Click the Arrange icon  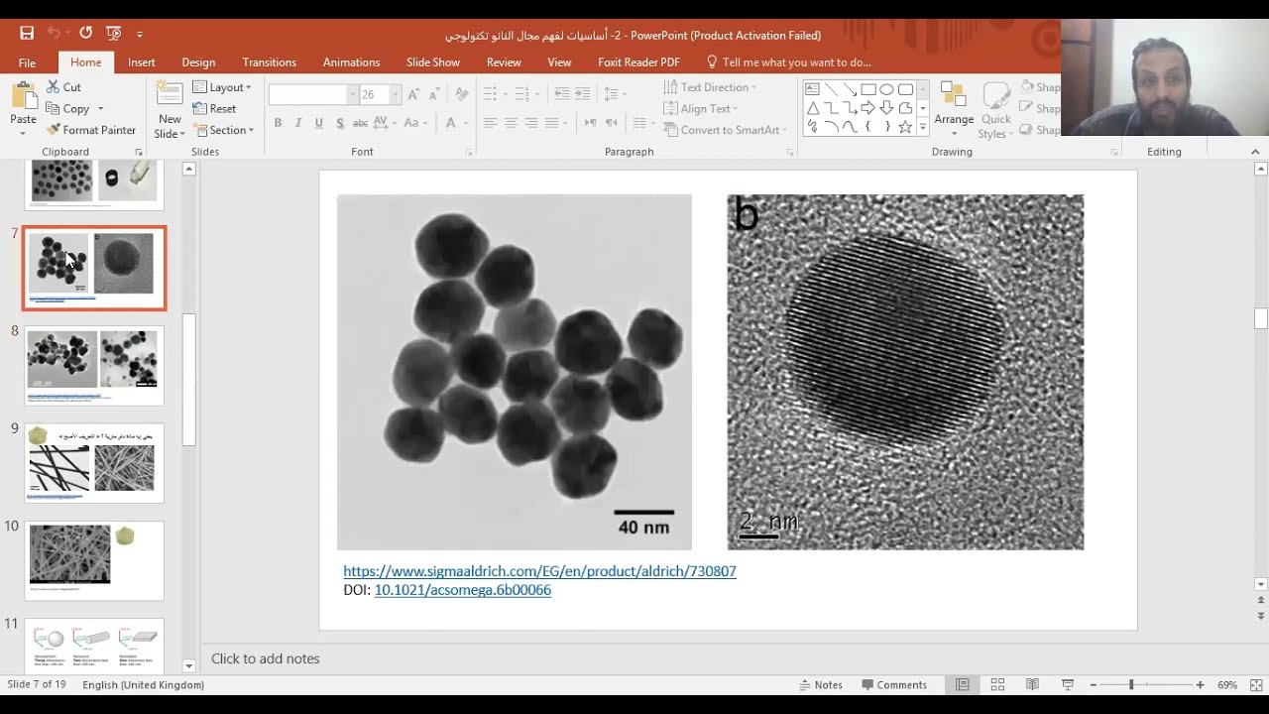[x=954, y=95]
